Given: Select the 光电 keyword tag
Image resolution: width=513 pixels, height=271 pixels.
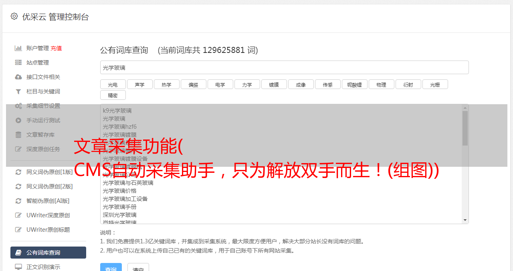Looking at the screenshot, I should [113, 84].
